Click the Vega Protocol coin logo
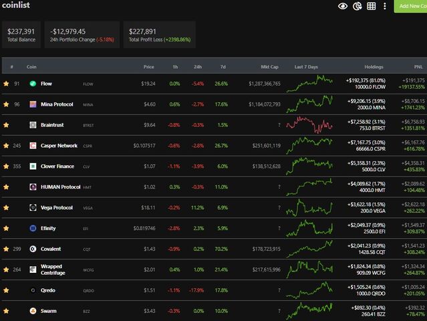The width and height of the screenshot is (427, 321). [x=33, y=207]
